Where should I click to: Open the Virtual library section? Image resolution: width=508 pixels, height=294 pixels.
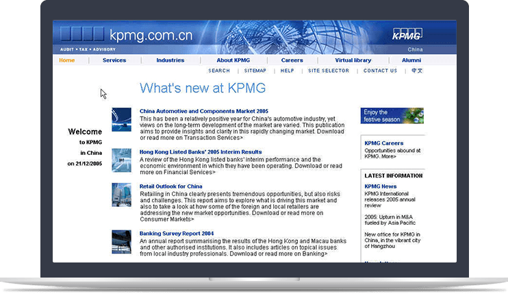pyautogui.click(x=353, y=60)
